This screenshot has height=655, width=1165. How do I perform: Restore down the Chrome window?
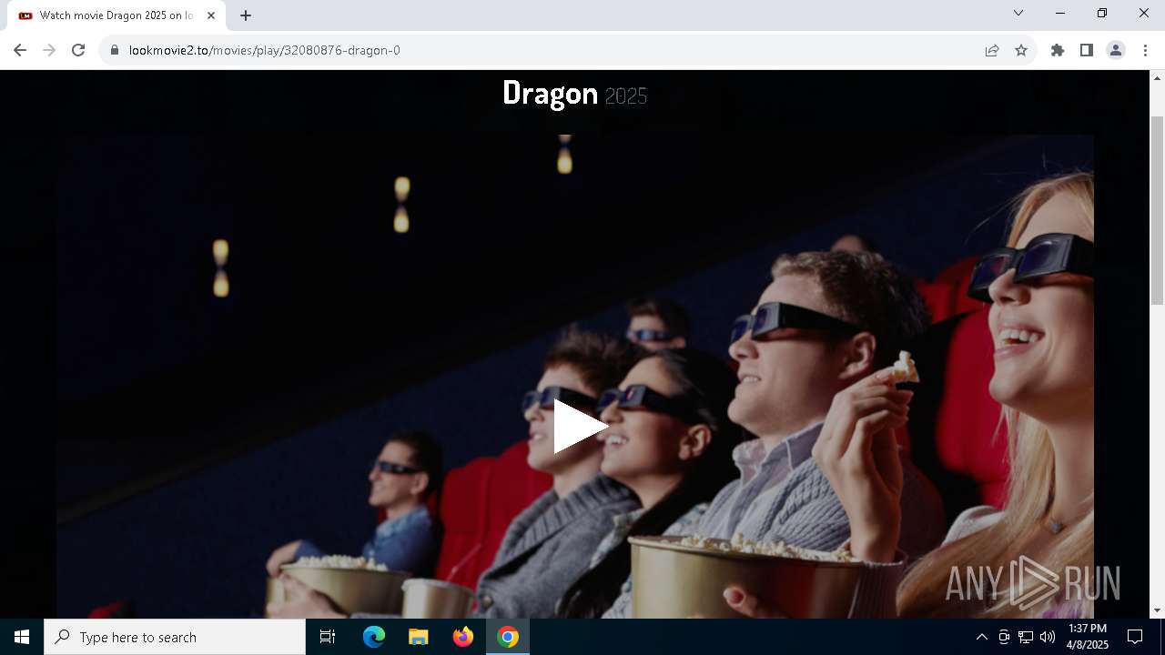[x=1102, y=13]
